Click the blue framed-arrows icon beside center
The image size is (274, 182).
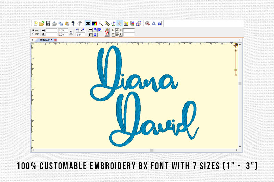[100, 30]
